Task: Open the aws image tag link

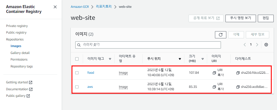Action: pyautogui.click(x=90, y=87)
